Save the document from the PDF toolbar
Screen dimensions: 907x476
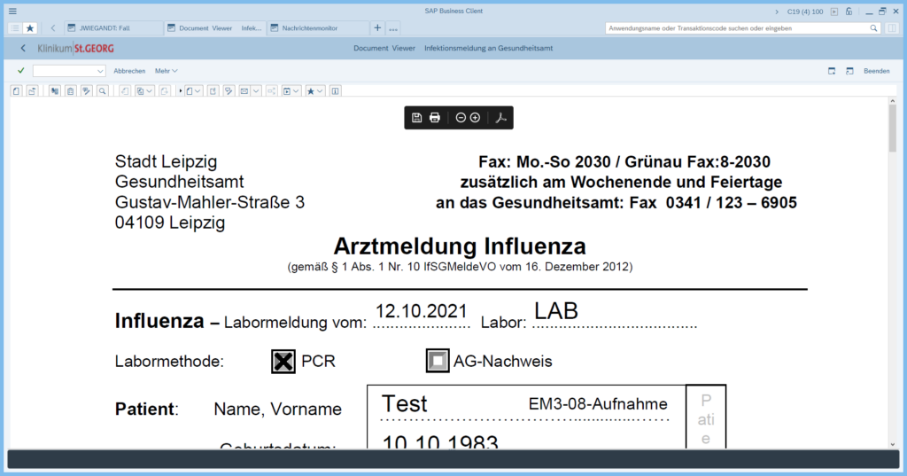click(x=417, y=118)
